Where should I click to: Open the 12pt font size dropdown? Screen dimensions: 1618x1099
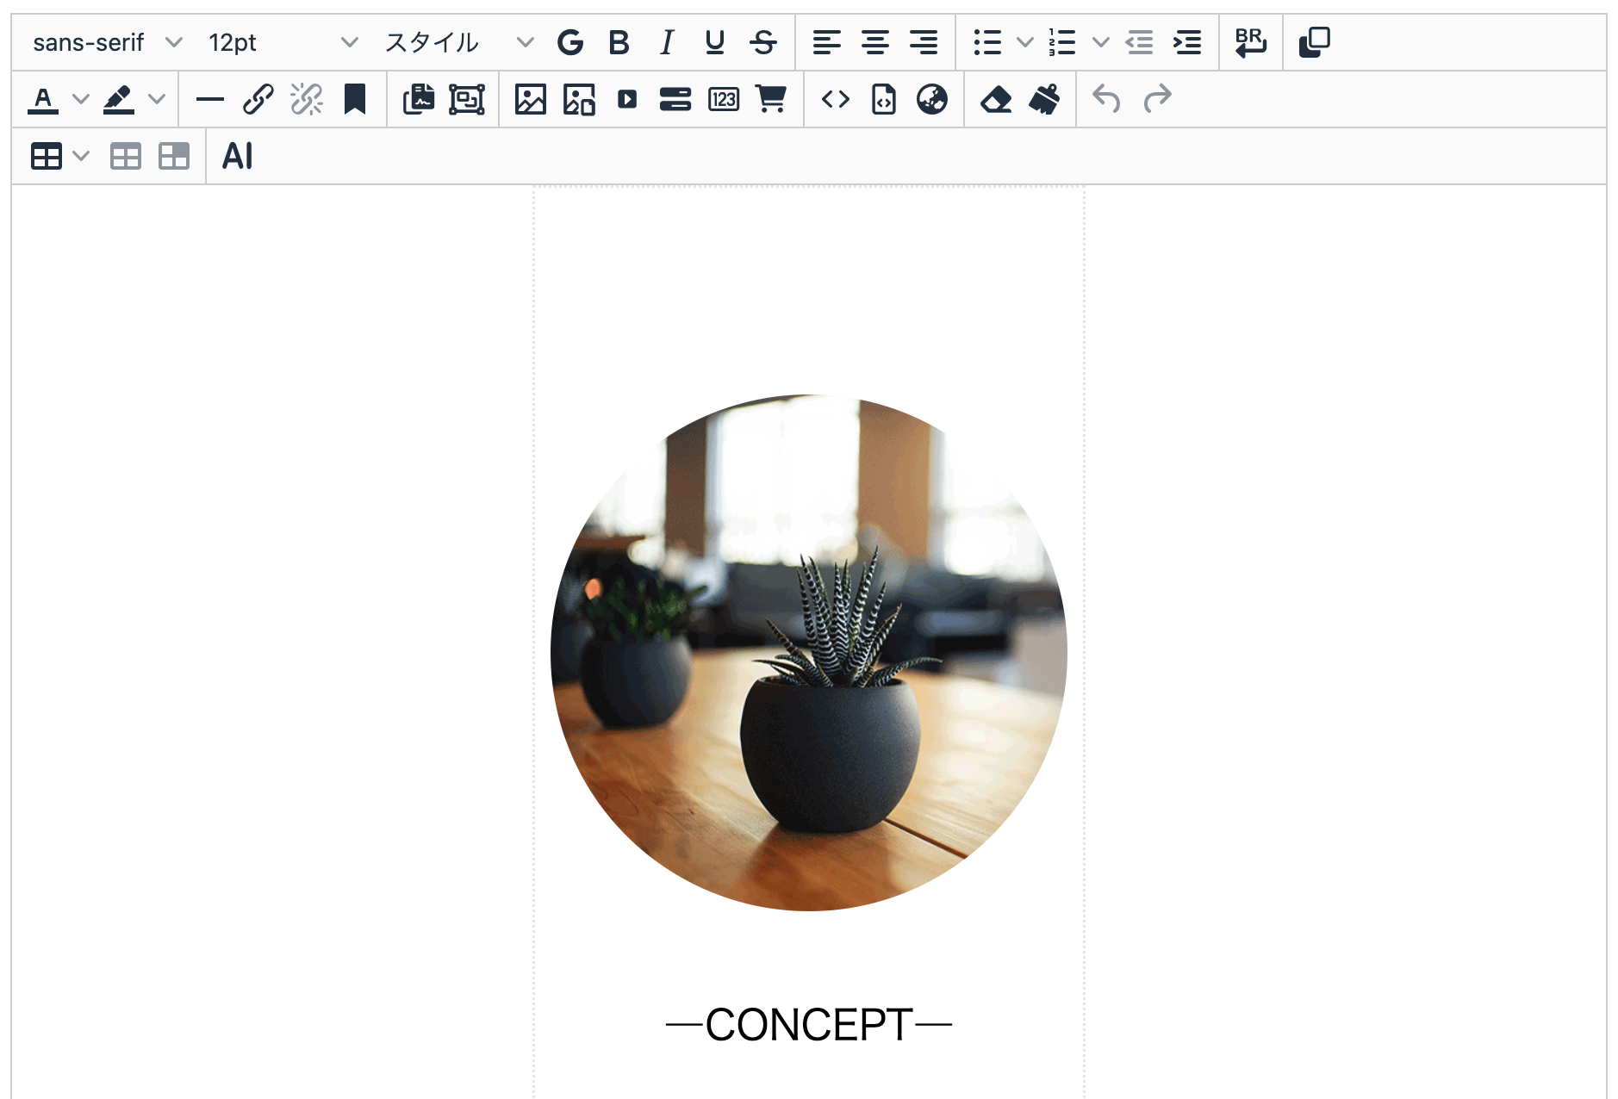(283, 42)
